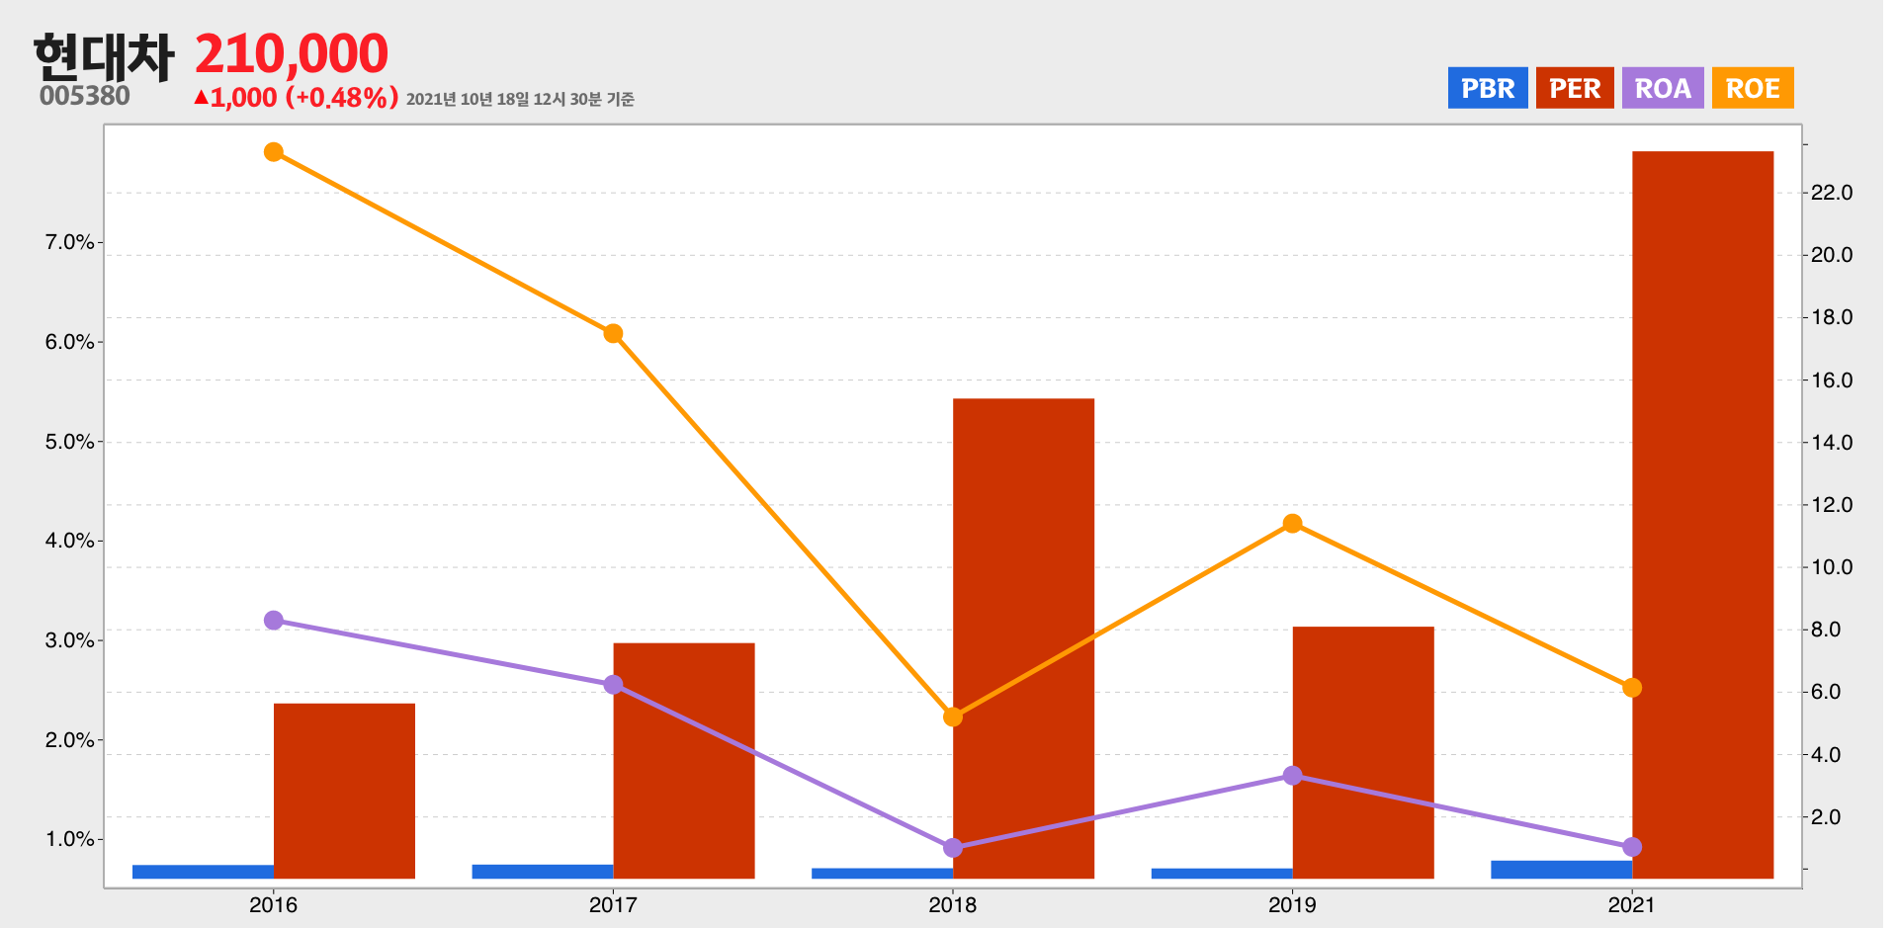Click the right axis label 10.0
The height and width of the screenshot is (928, 1898).
click(x=1832, y=567)
